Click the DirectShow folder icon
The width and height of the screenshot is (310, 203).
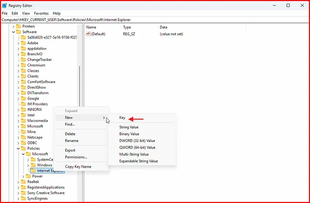pos(24,87)
